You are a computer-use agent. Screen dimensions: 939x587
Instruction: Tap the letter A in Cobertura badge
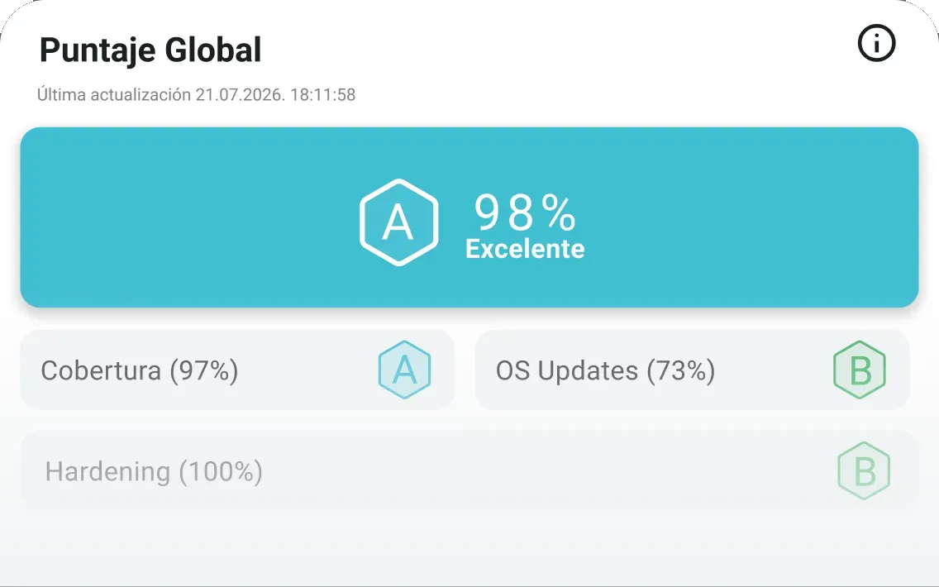405,370
